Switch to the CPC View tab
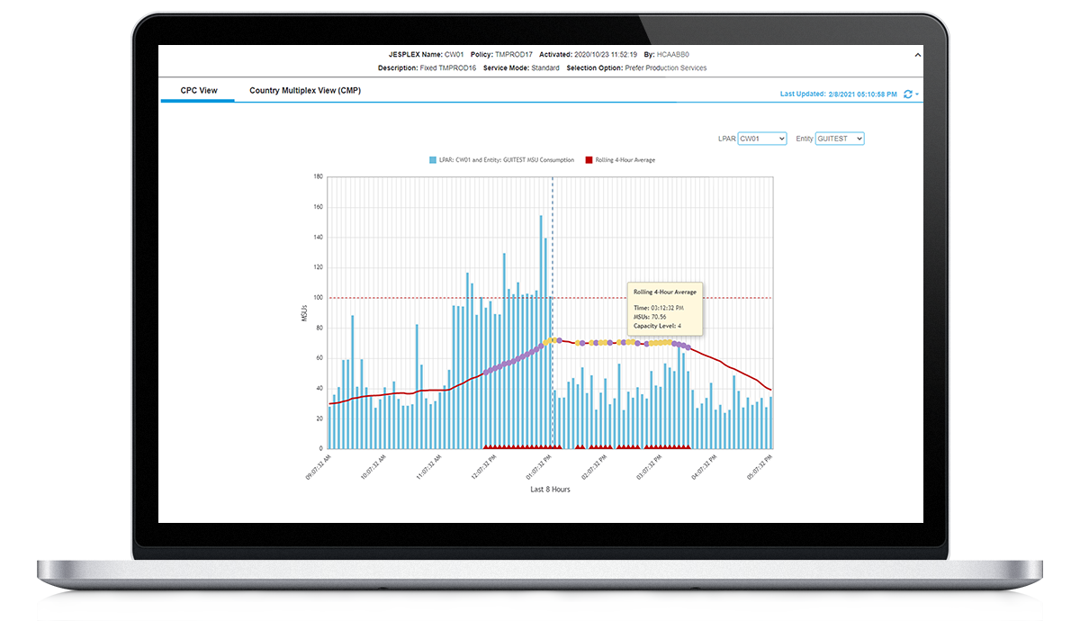This screenshot has width=1080, height=621. pos(198,91)
